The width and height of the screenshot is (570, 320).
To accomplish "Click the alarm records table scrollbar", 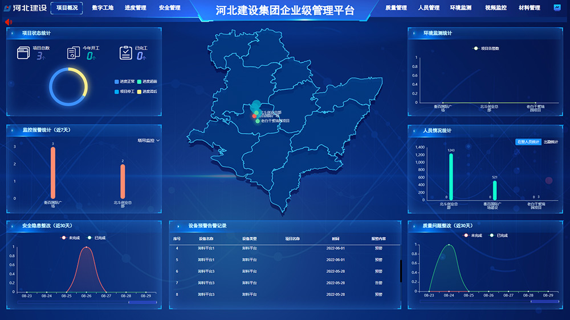I will [401, 271].
